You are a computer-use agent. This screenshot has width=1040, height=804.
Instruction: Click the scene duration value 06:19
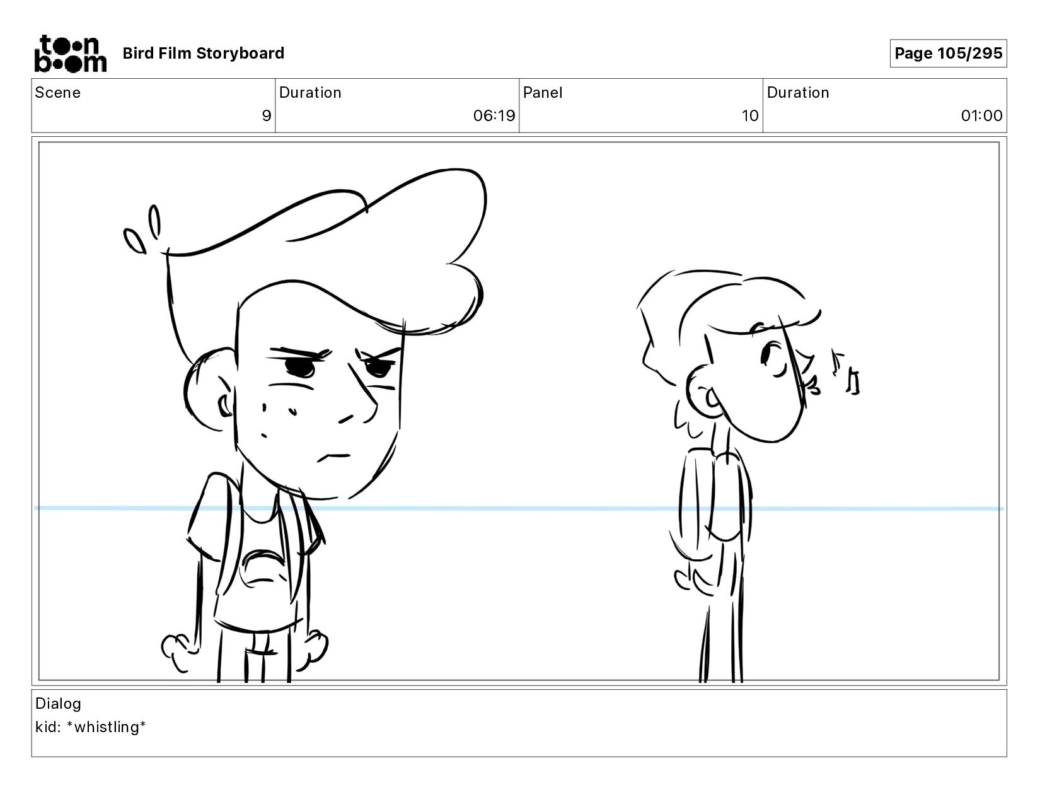coord(494,116)
